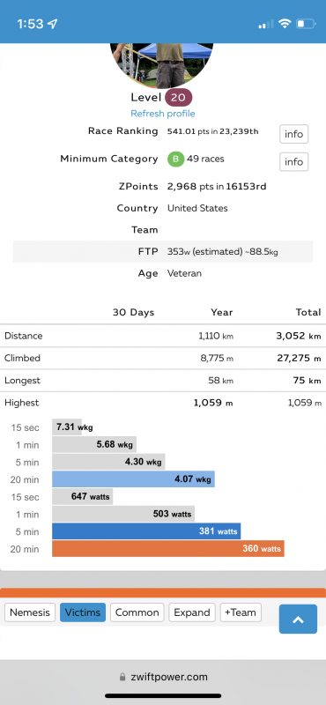This screenshot has width=326, height=705.
Task: Click the orange 20 min 360 watts bar
Action: pyautogui.click(x=168, y=548)
